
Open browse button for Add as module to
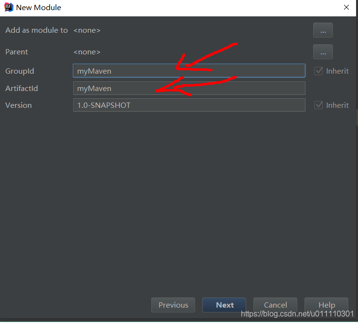click(x=323, y=30)
